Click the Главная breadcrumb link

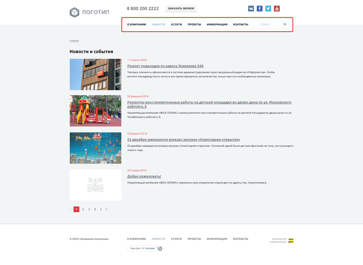coord(74,41)
